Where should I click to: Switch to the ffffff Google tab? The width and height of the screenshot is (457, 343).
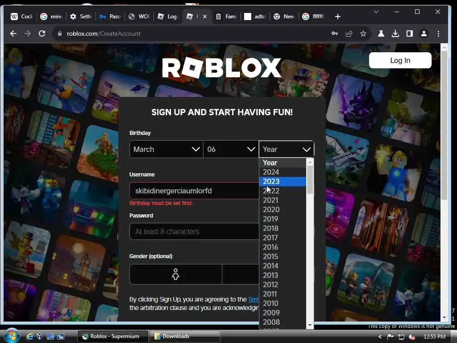(x=313, y=17)
